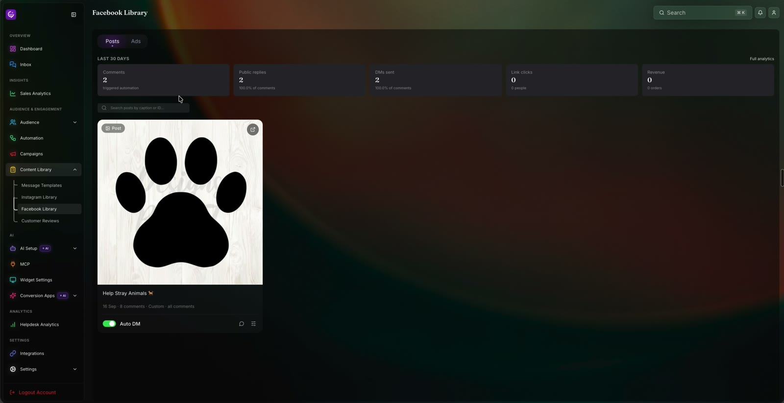Toggle Auto DM switch off
This screenshot has height=403, width=784.
pyautogui.click(x=109, y=324)
